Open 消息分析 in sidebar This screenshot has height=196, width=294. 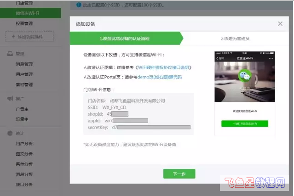pyautogui.click(x=24, y=174)
